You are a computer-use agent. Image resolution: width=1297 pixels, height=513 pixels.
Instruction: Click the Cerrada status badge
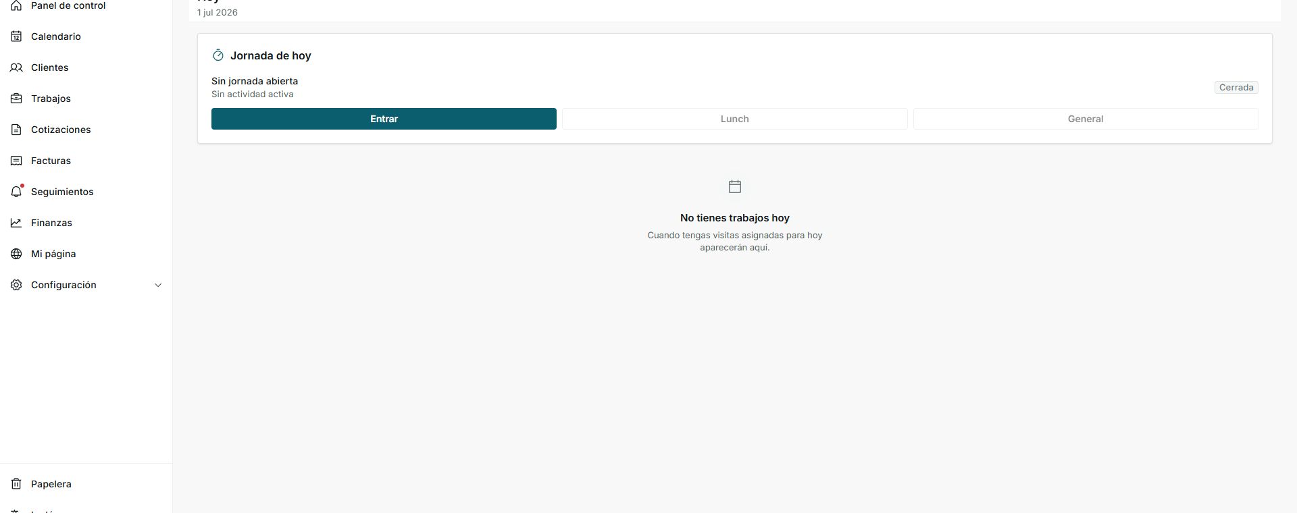click(x=1236, y=87)
